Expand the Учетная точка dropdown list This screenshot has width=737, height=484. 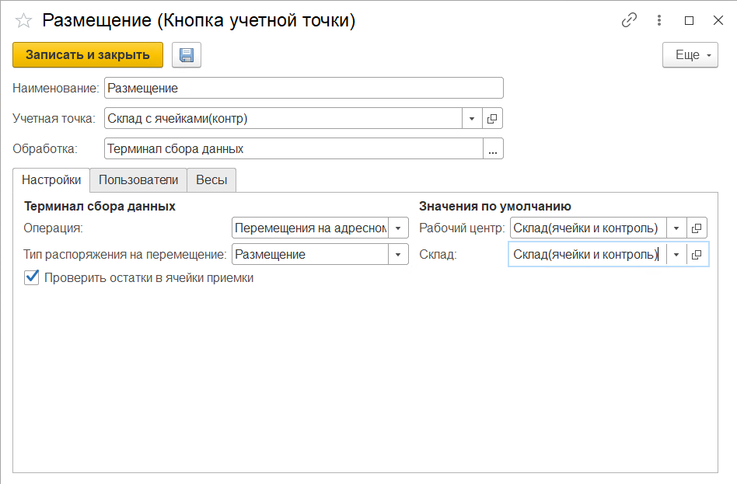coord(473,118)
